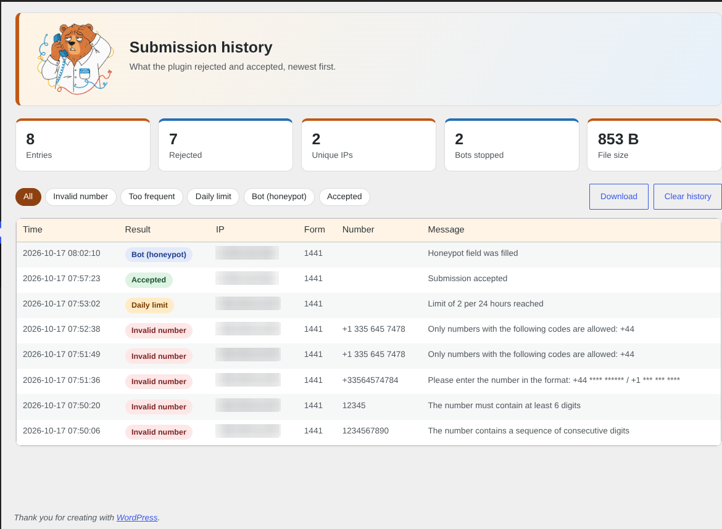722x529 pixels.
Task: Click timestamp 2026-10-17 07:51:49
Action: pos(62,354)
